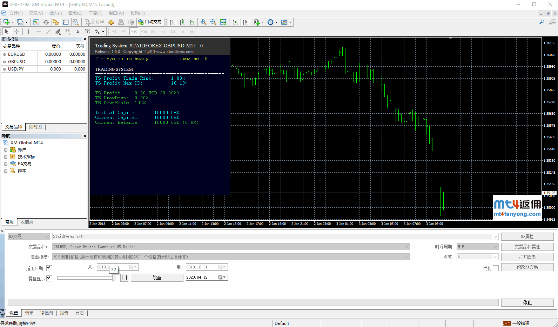558x327 pixels.
Task: Uncheck the 适用日期 checkbox
Action: 49,268
